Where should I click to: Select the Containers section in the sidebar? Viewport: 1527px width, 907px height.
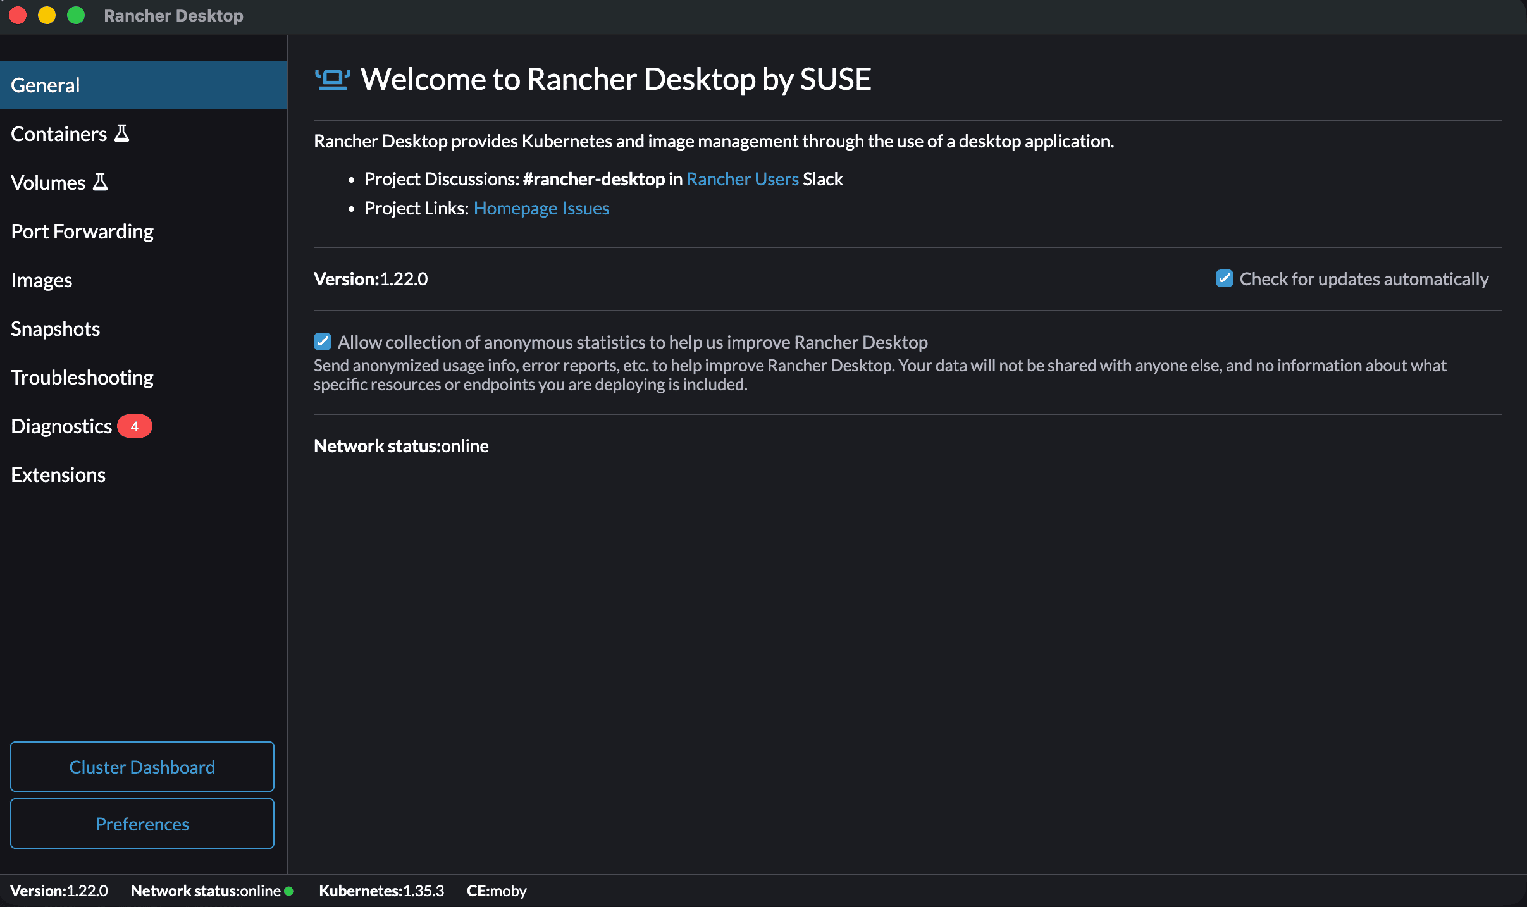pyautogui.click(x=59, y=133)
